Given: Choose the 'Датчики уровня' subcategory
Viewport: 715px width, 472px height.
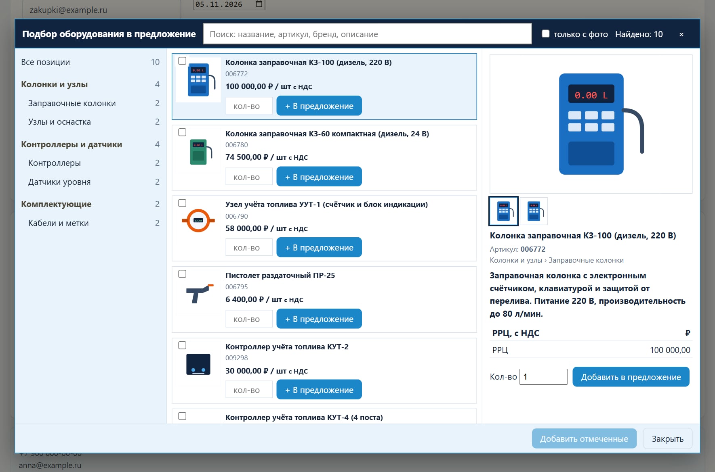Looking at the screenshot, I should [90, 182].
